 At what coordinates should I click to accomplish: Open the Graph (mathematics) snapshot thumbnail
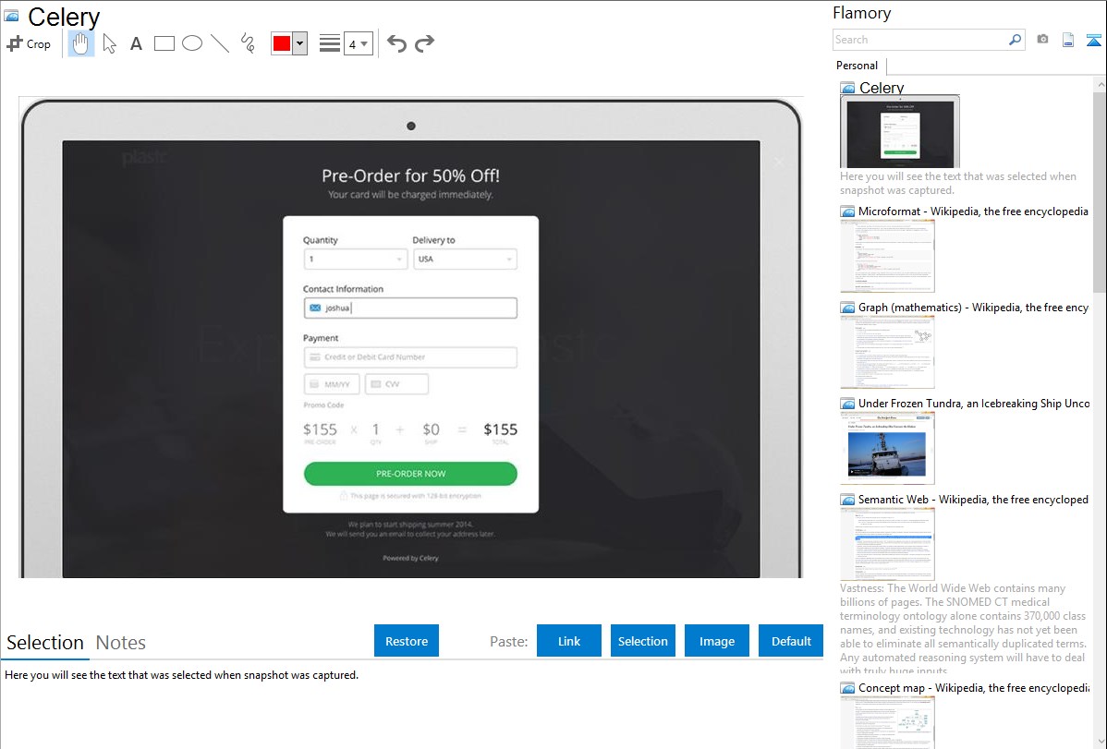887,352
